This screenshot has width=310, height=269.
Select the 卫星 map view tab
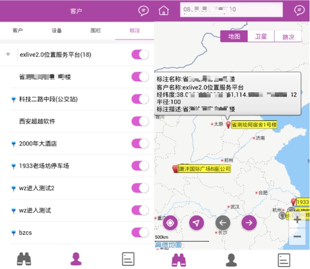tap(261, 36)
